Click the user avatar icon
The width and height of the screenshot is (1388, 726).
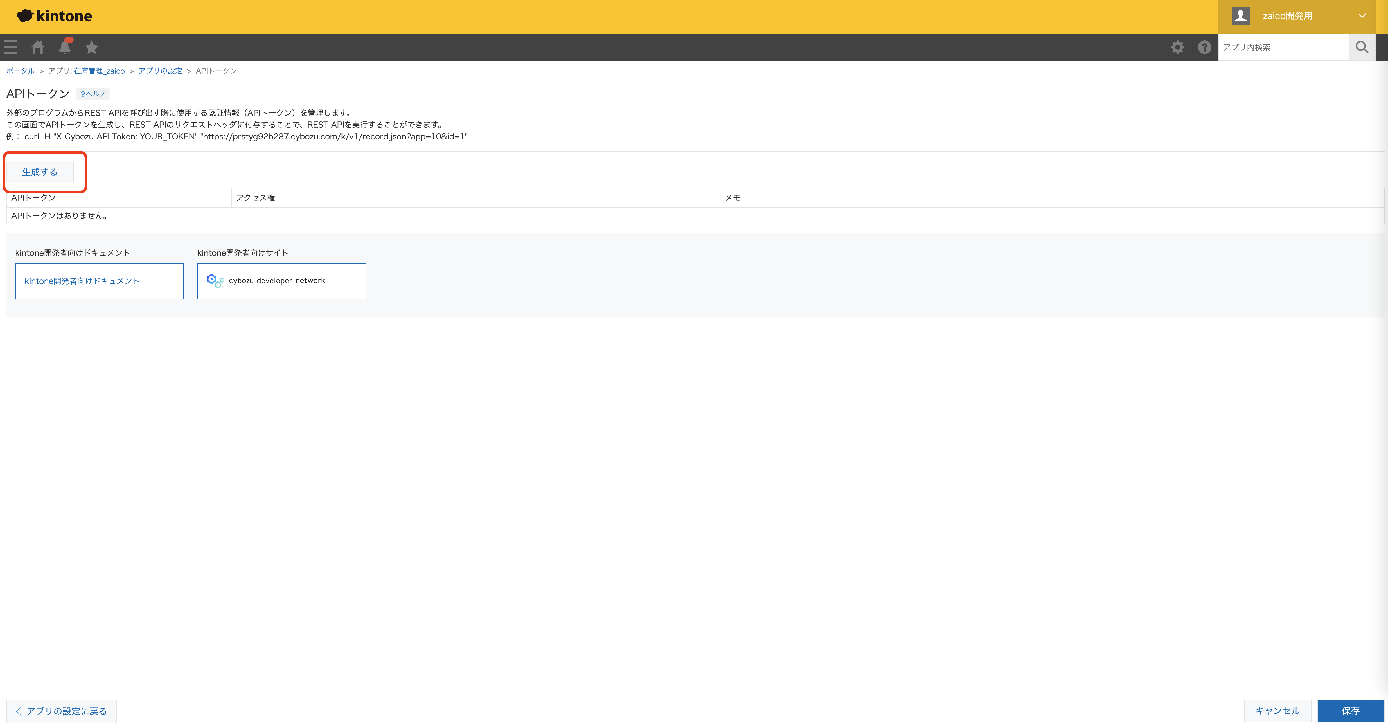(1240, 16)
